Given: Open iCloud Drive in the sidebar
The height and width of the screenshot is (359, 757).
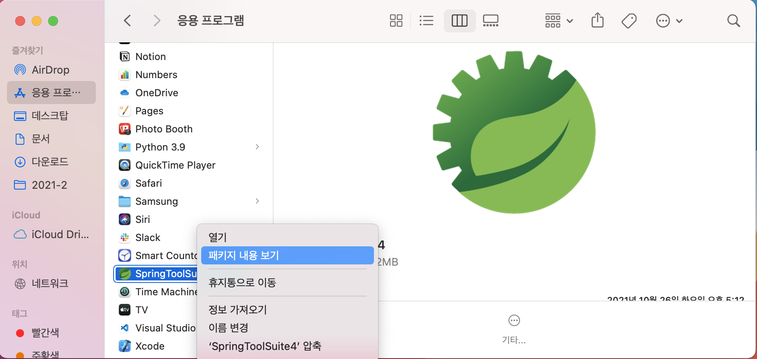Looking at the screenshot, I should (51, 234).
